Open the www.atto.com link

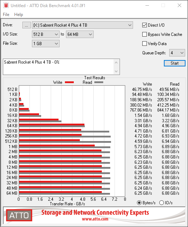(x=95, y=219)
